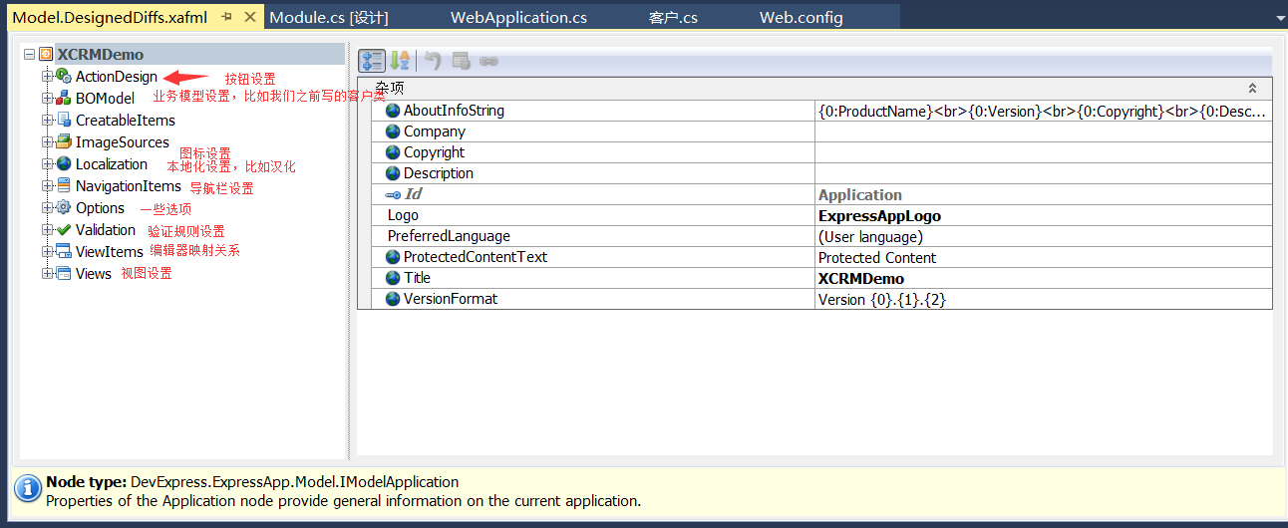Click the globe icon beside Description

[393, 173]
